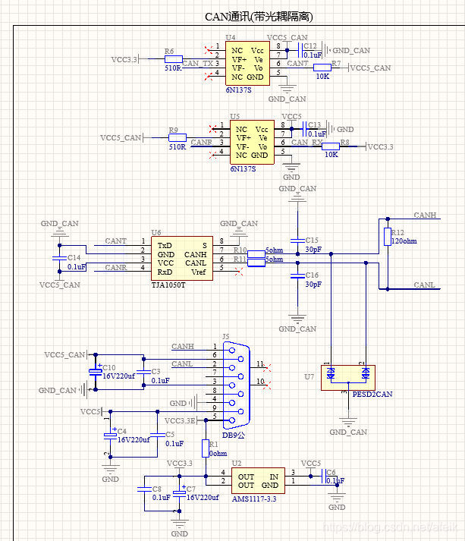The height and width of the screenshot is (541, 465).
Task: Select the U2 AMS1117-3.3 regulator block
Action: pos(258,480)
